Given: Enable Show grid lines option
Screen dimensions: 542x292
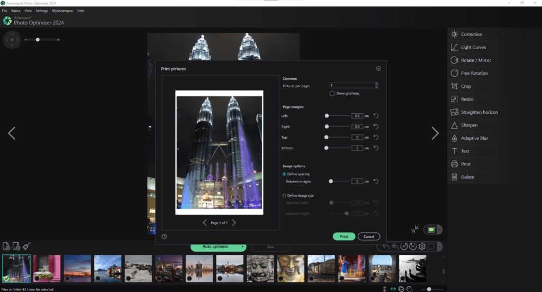Looking at the screenshot, I should coord(332,93).
